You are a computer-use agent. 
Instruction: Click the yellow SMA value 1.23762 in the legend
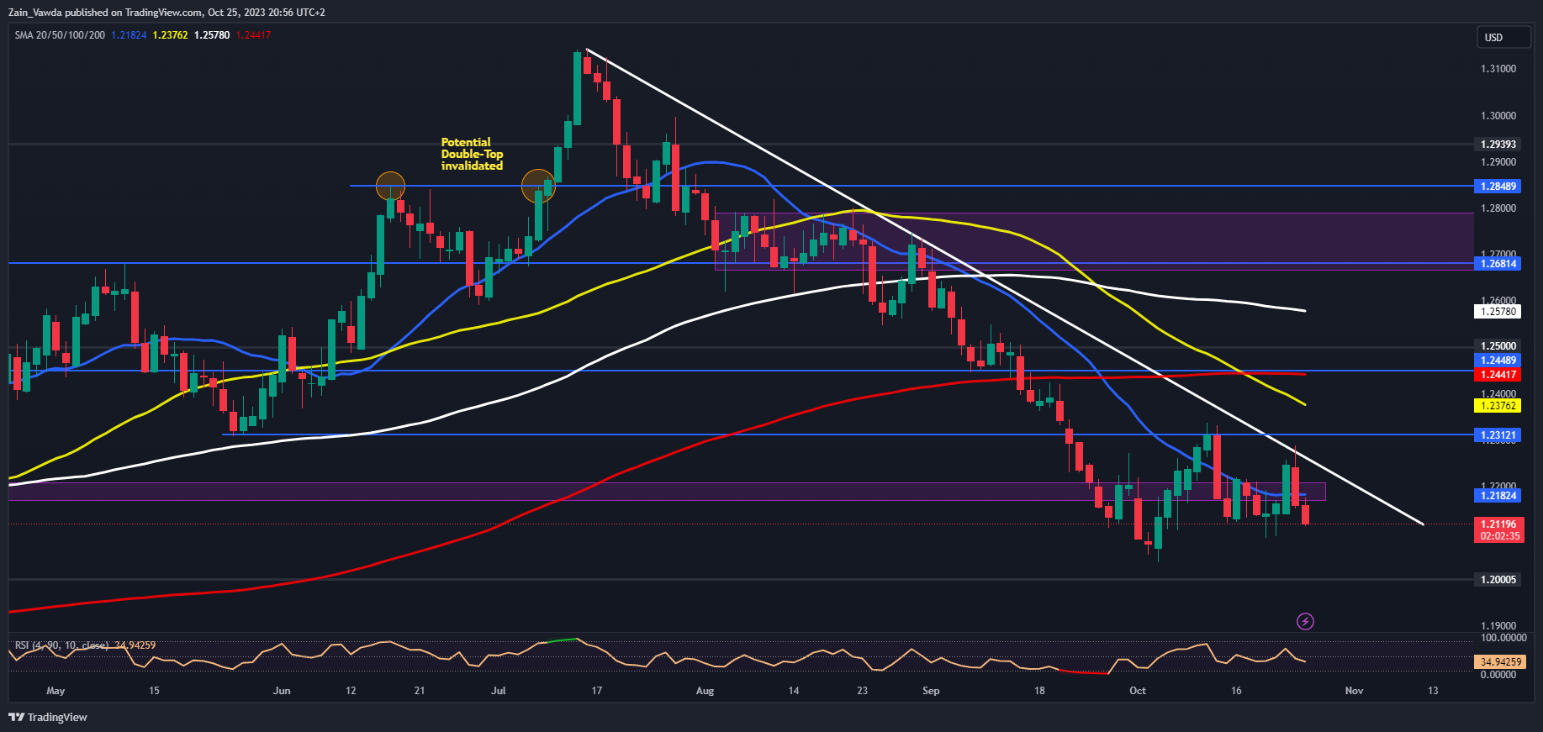pyautogui.click(x=170, y=34)
